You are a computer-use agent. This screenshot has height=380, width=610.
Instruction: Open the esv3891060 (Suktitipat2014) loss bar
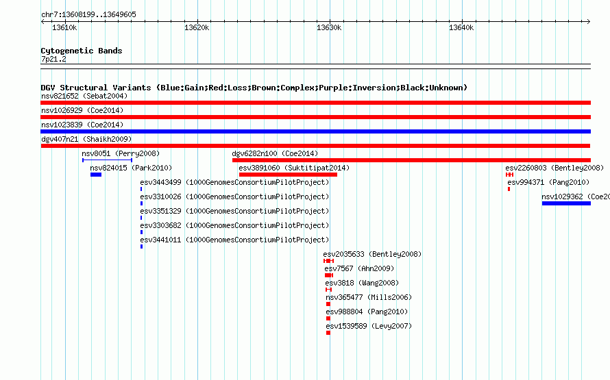[288, 175]
